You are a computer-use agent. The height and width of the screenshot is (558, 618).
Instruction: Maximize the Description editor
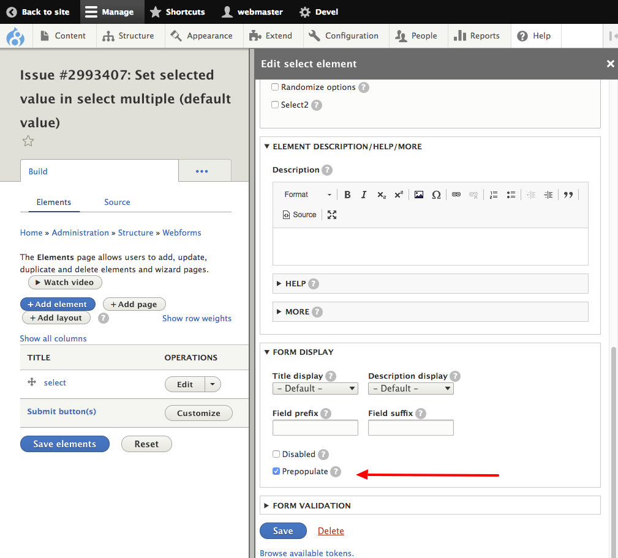[332, 215]
